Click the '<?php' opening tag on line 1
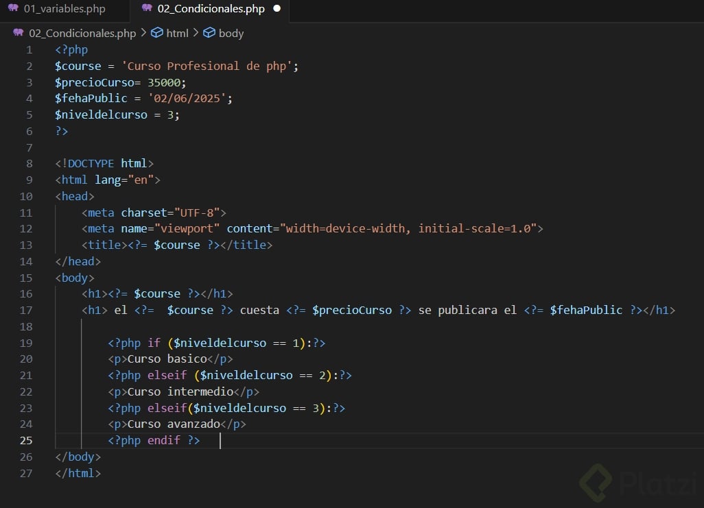This screenshot has height=508, width=704. point(71,50)
